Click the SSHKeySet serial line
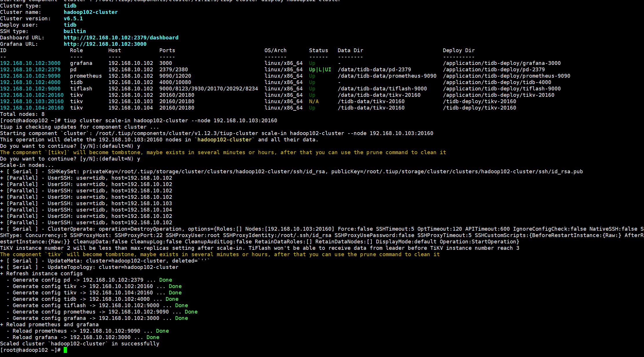 (291, 172)
